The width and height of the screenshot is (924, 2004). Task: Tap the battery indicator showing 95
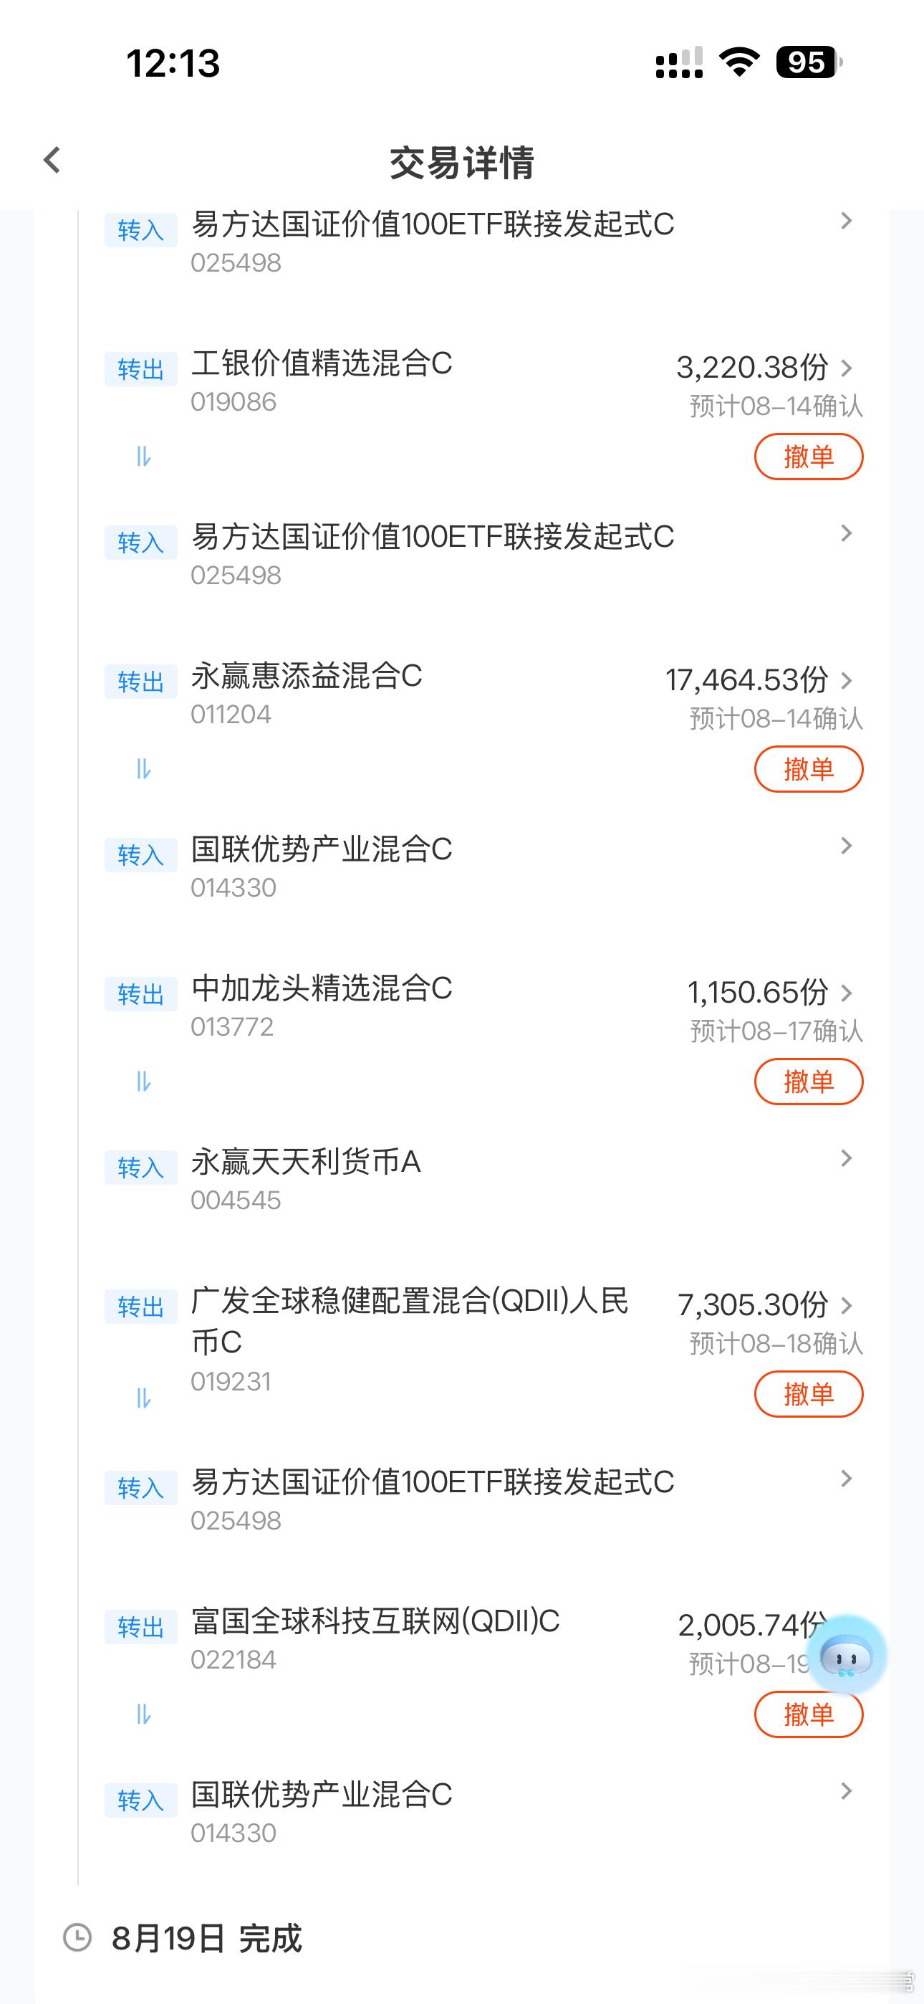point(809,62)
